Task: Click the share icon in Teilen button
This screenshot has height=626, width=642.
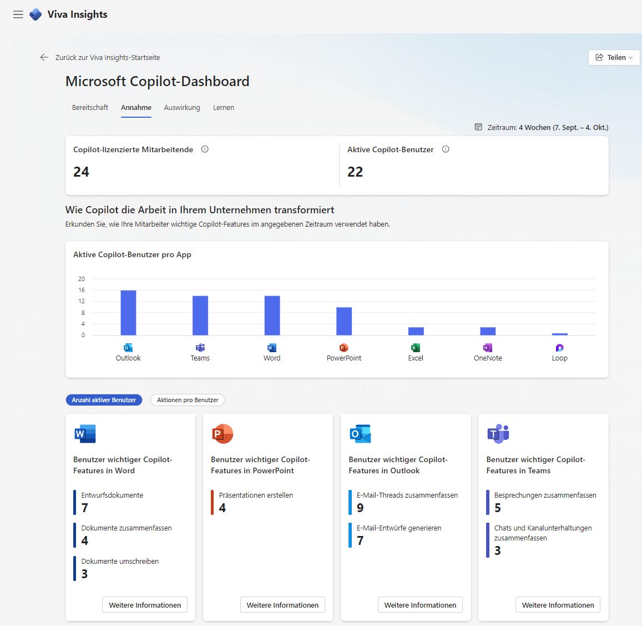Action: pyautogui.click(x=599, y=57)
